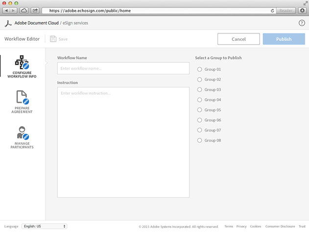This screenshot has width=309, height=232.
Task: Select the Manage Participants icon
Action: click(22, 133)
